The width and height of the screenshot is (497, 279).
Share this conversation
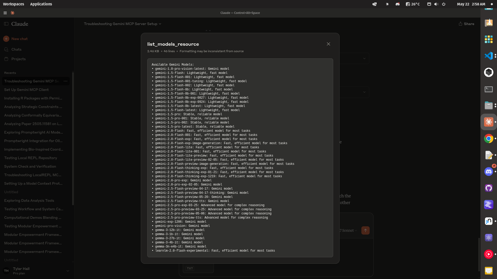click(x=466, y=24)
